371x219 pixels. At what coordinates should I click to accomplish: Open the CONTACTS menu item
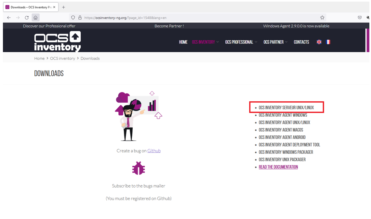pos(301,42)
